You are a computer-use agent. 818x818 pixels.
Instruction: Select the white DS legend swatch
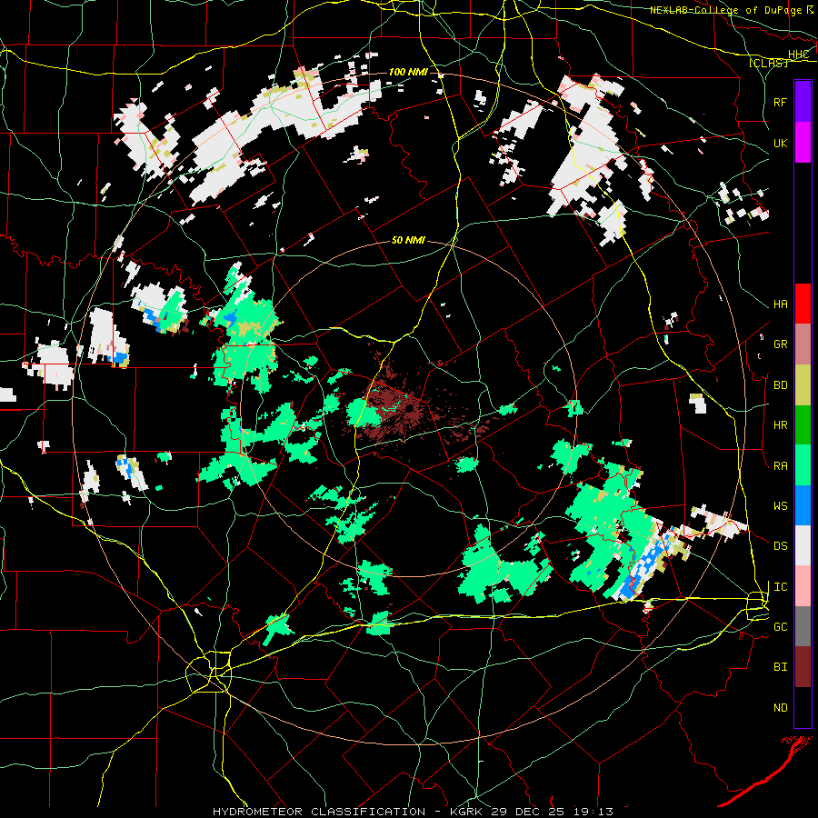tap(803, 545)
